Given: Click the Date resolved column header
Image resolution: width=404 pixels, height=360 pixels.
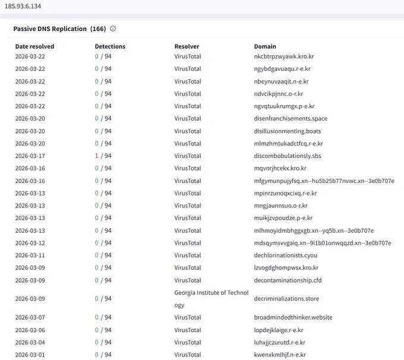Looking at the screenshot, I should pyautogui.click(x=34, y=46).
